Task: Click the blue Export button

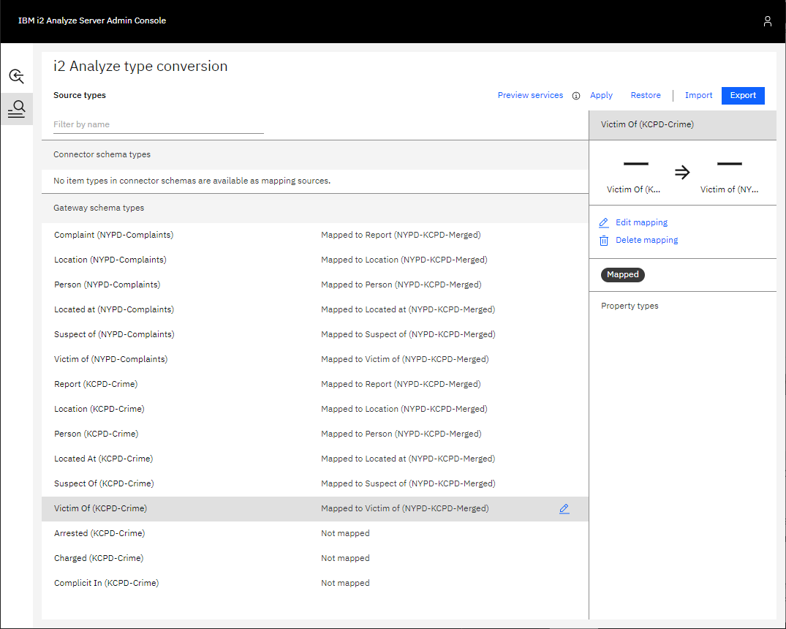Action: tap(743, 95)
